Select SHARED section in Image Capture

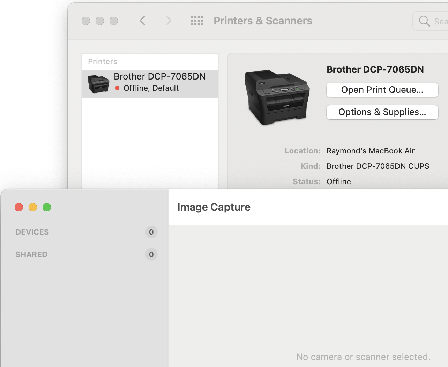click(31, 254)
